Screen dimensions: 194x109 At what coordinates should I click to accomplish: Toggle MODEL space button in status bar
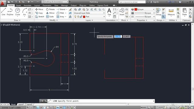pyautogui.click(x=143, y=107)
